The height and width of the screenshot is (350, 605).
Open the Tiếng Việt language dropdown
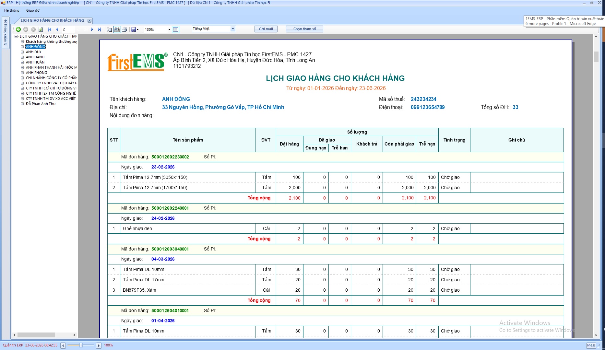233,29
